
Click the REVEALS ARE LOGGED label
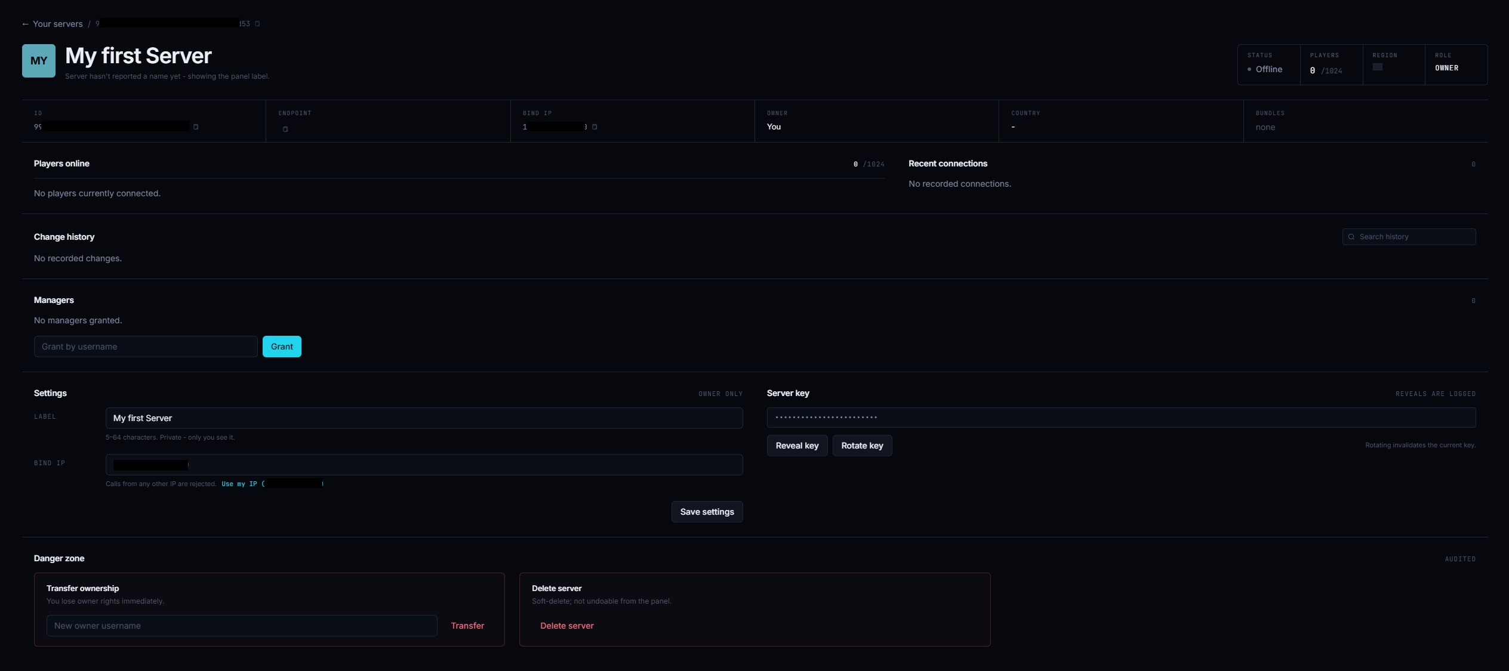1436,394
